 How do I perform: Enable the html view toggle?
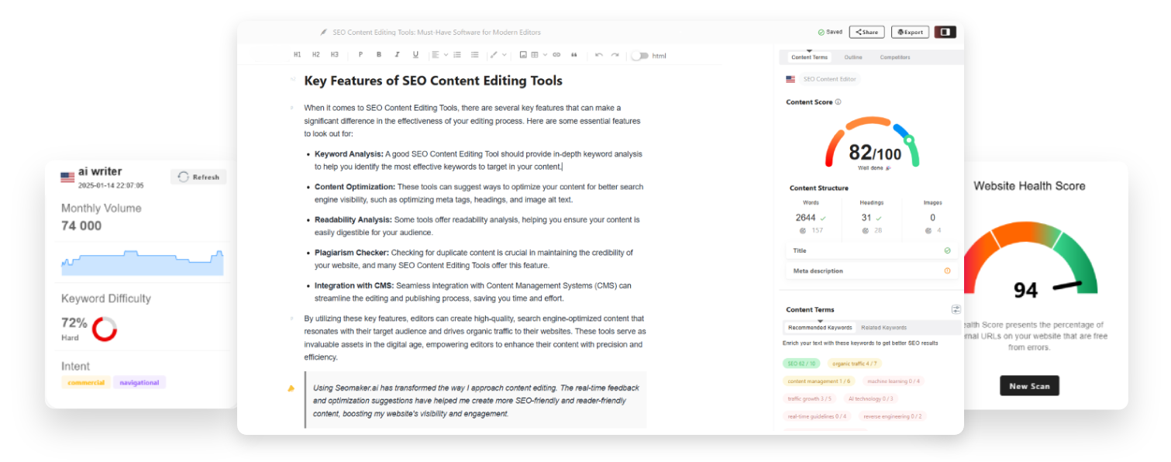[x=641, y=54]
